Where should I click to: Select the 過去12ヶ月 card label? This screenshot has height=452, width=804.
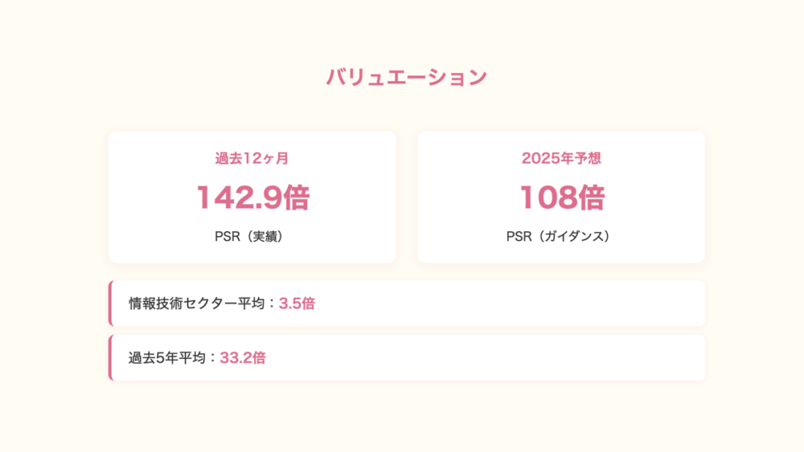tap(252, 158)
